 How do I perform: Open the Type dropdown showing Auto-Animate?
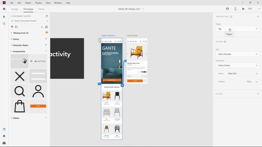pos(237,54)
